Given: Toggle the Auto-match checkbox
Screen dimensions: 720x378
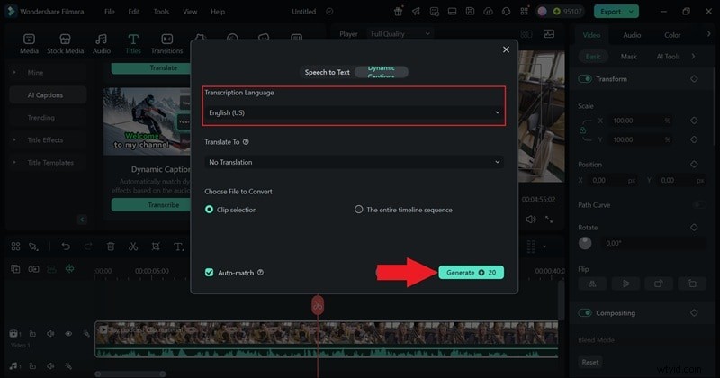Looking at the screenshot, I should [209, 273].
